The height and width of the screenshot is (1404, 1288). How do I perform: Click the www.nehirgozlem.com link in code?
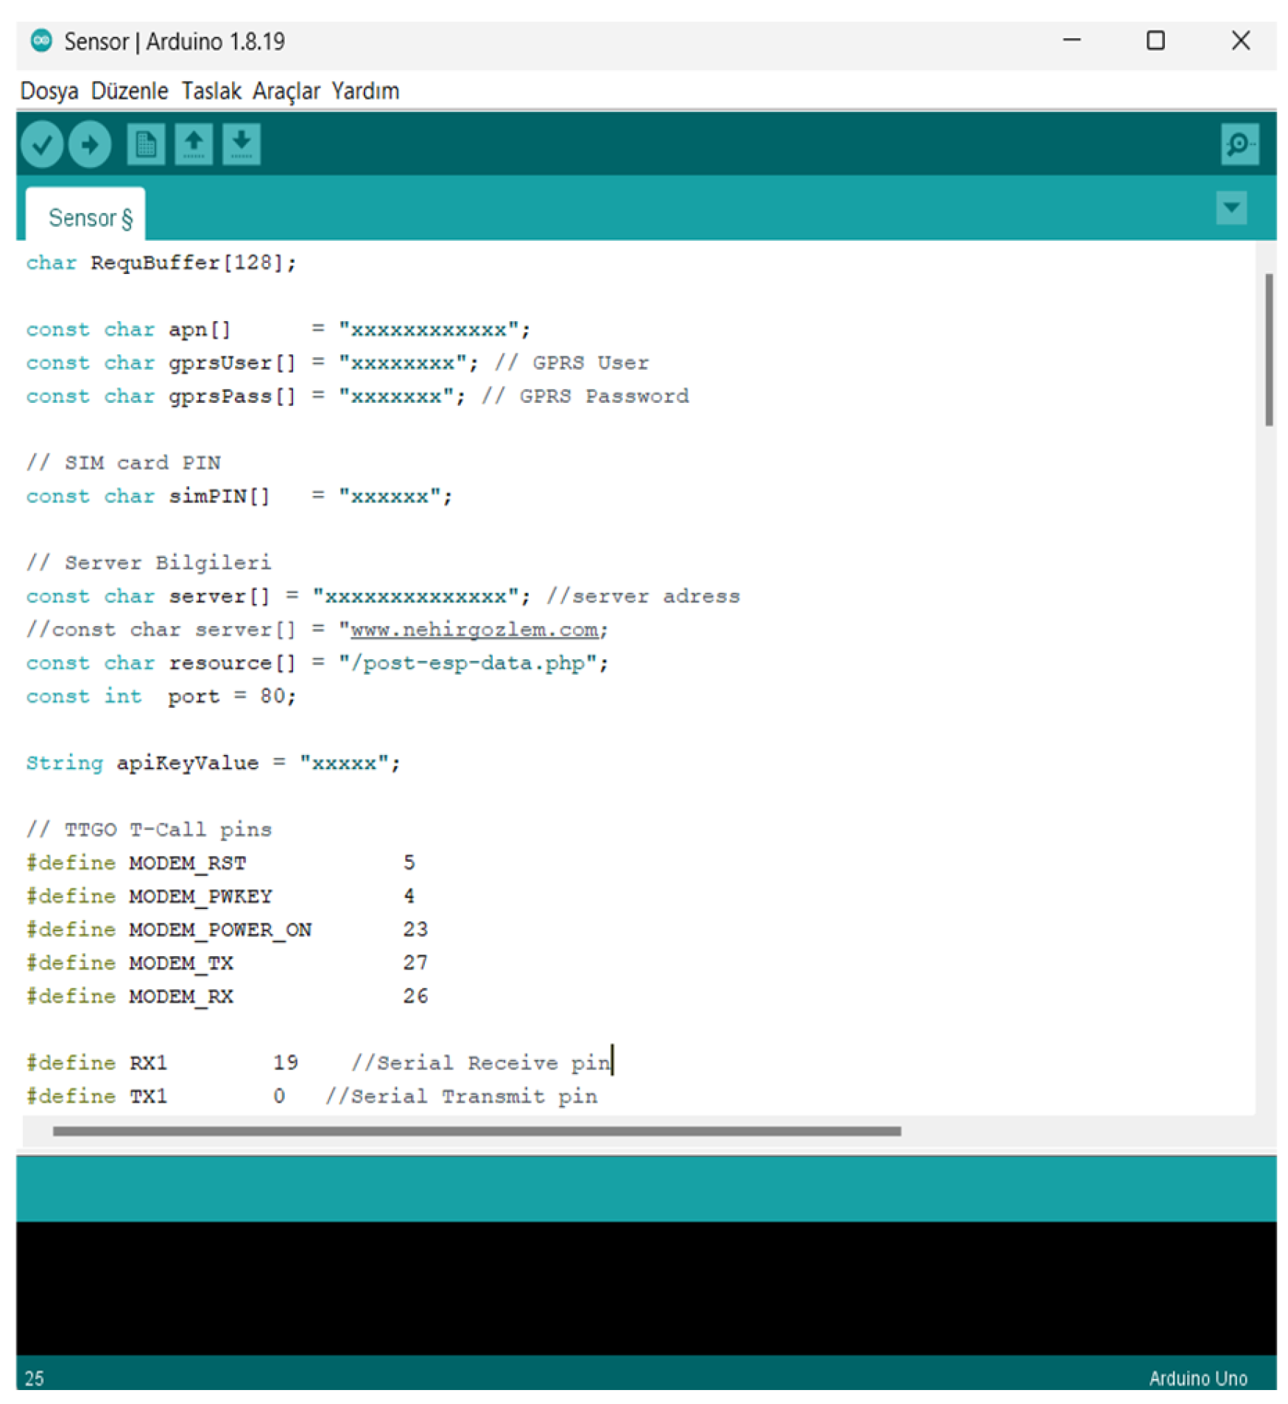click(473, 629)
